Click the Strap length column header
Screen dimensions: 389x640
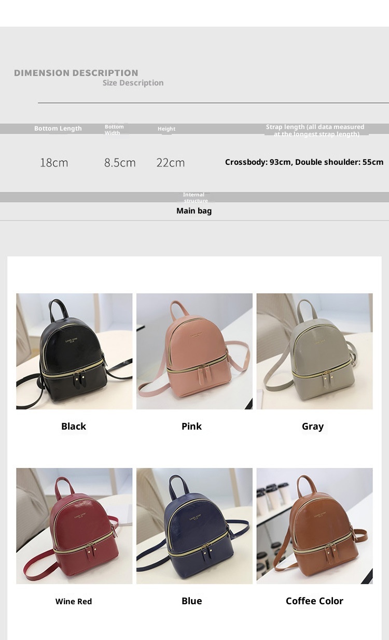click(315, 130)
